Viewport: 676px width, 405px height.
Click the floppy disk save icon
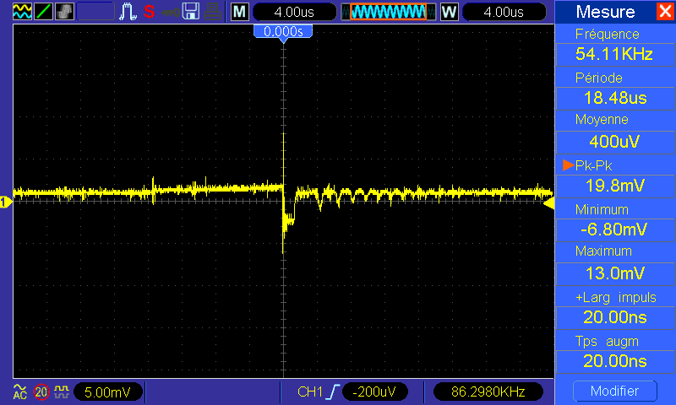point(192,12)
